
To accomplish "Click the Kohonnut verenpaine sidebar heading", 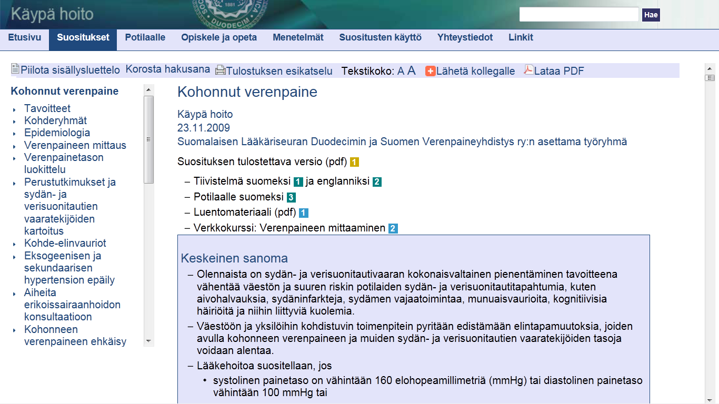I will tap(65, 91).
